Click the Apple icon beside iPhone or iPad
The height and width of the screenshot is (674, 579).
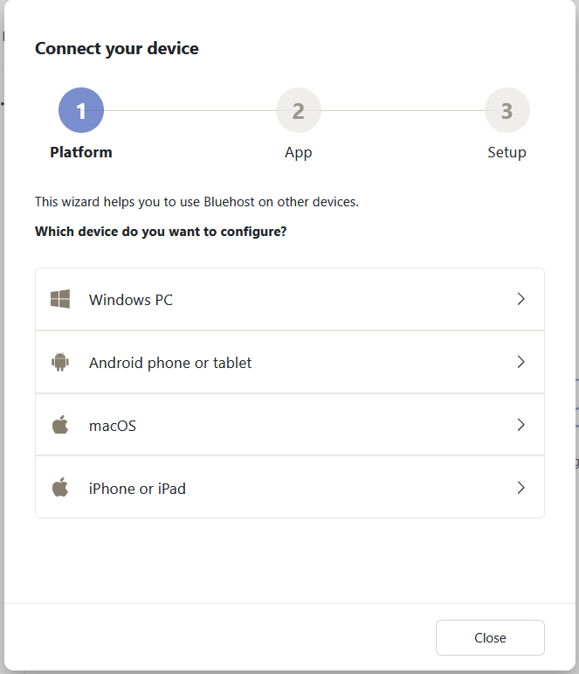pos(60,488)
